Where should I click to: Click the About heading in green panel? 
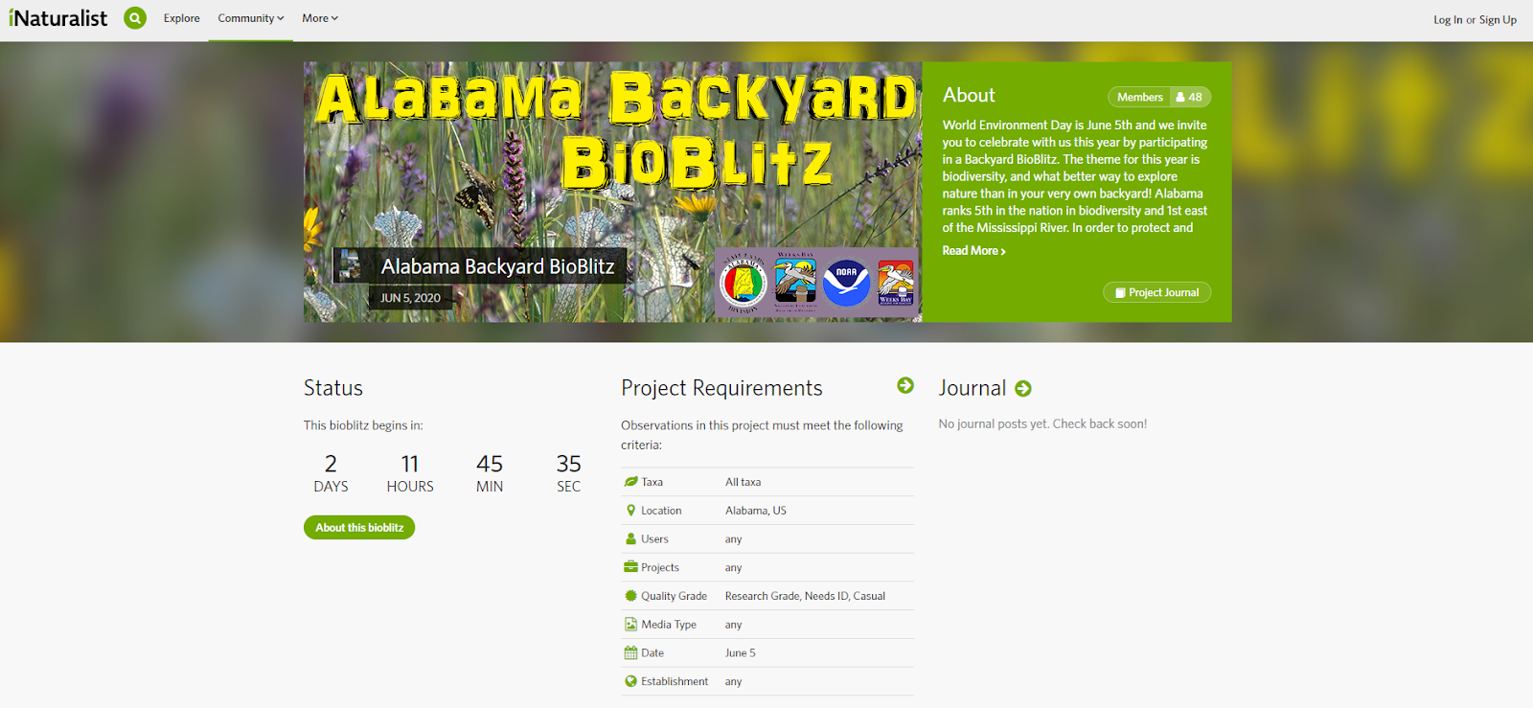[x=969, y=95]
